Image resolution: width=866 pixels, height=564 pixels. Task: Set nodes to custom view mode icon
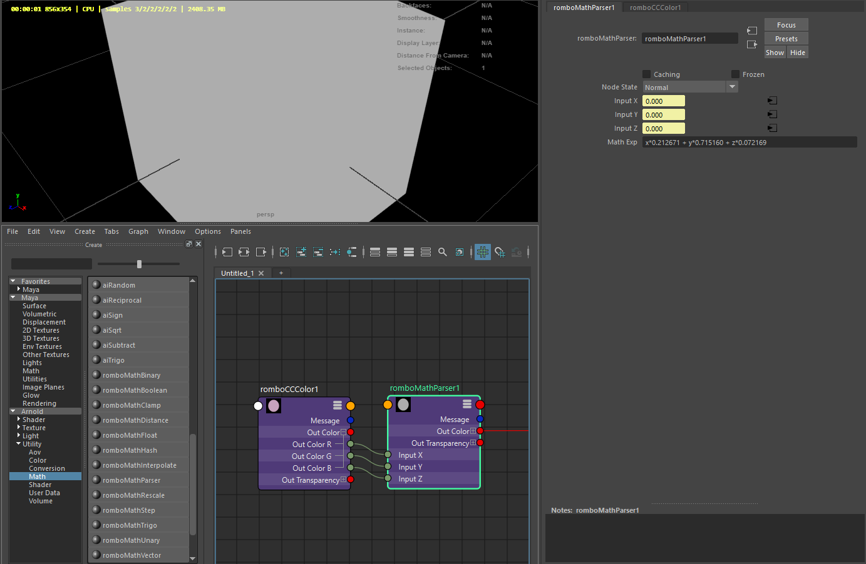pyautogui.click(x=426, y=252)
